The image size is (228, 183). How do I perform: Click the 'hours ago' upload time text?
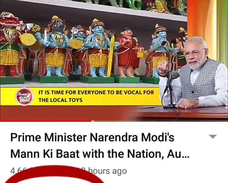(x=108, y=171)
